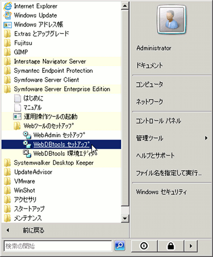Click the マニュアル document icon
This screenshot has height=257, width=213.
click(x=17, y=107)
